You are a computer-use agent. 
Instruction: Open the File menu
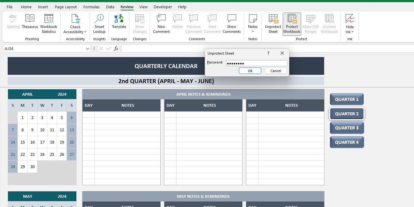pyautogui.click(x=10, y=7)
